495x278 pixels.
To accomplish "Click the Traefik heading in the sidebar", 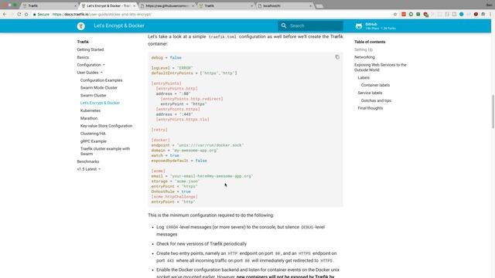I will click(x=83, y=42).
